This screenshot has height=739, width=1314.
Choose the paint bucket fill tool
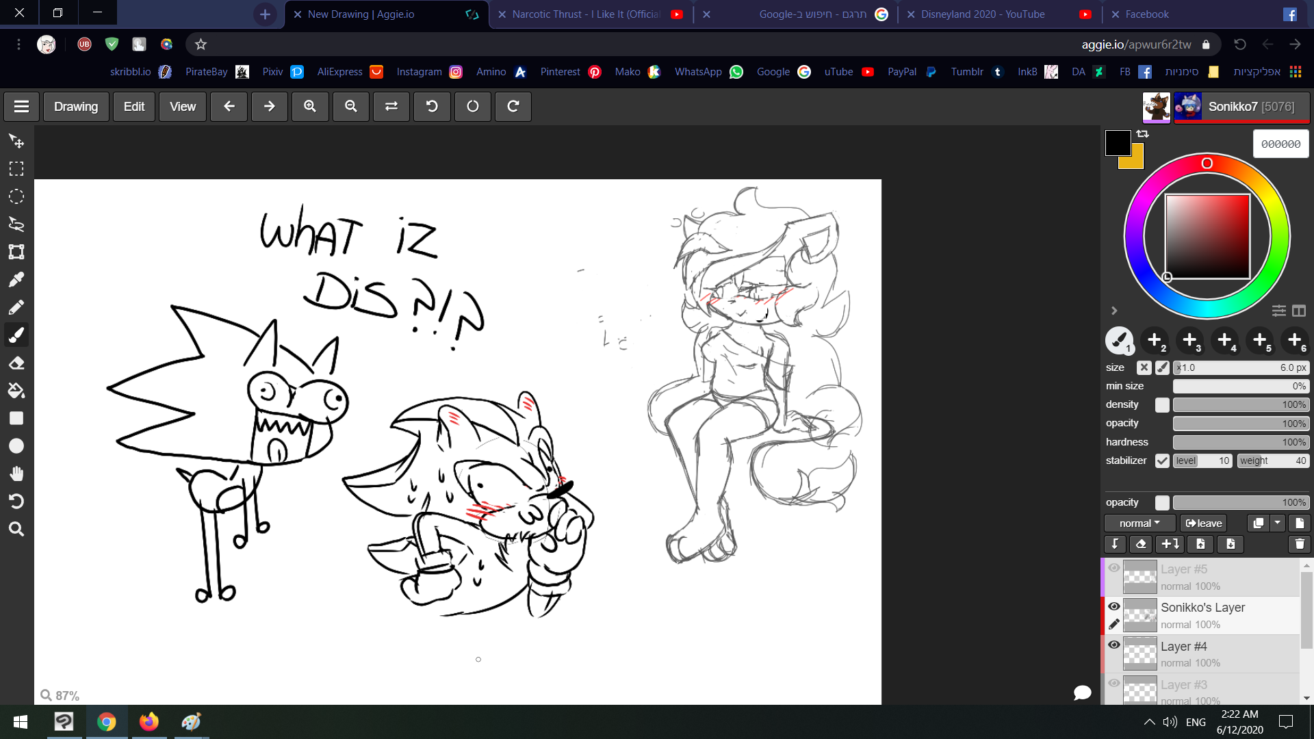16,391
